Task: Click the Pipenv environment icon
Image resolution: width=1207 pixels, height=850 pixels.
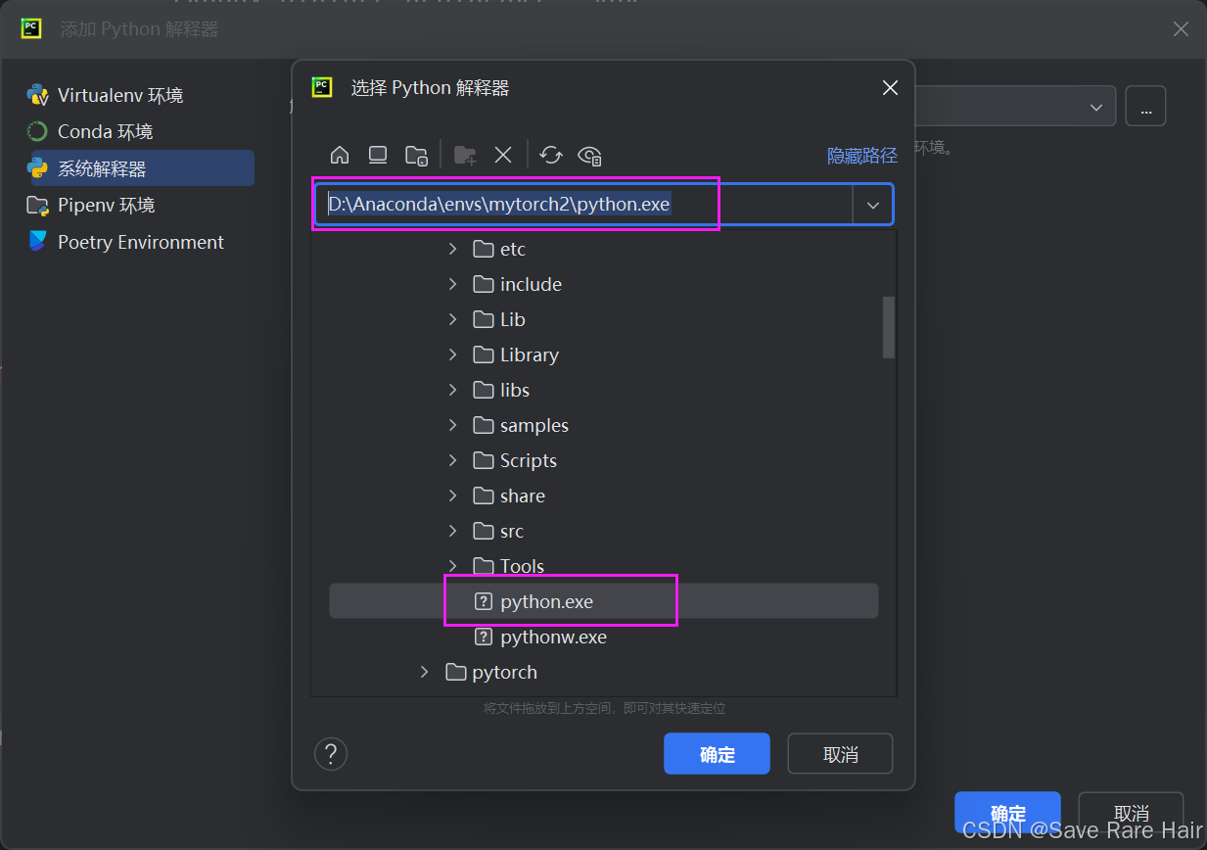Action: pyautogui.click(x=38, y=206)
